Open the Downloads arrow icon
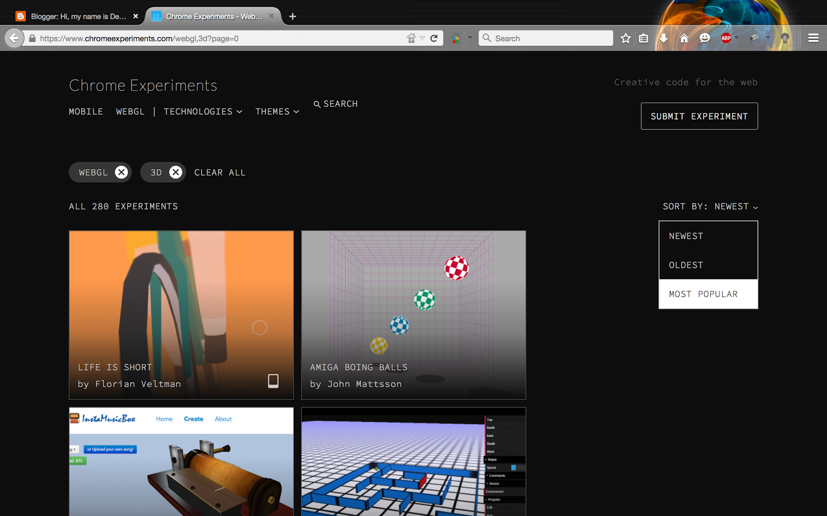 point(663,38)
